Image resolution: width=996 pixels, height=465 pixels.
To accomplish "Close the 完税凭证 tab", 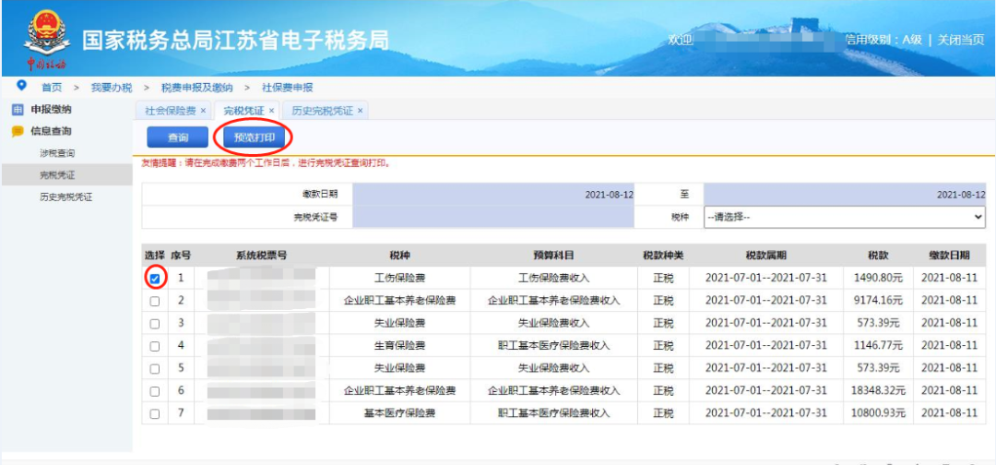I will point(271,111).
